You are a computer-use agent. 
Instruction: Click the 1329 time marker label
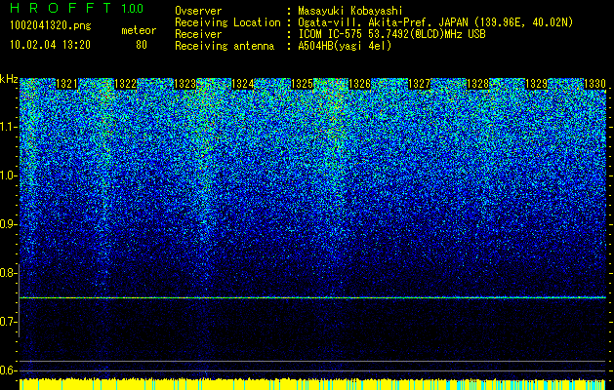tap(536, 84)
